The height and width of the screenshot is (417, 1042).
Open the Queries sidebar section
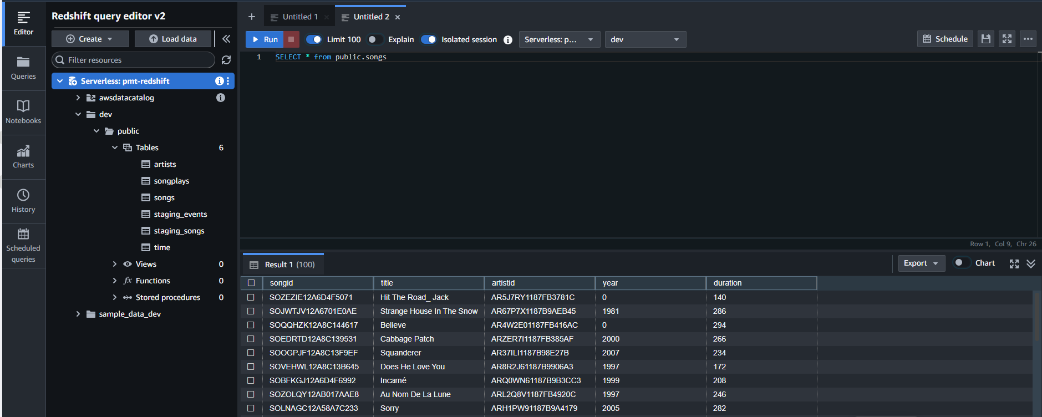tap(23, 68)
